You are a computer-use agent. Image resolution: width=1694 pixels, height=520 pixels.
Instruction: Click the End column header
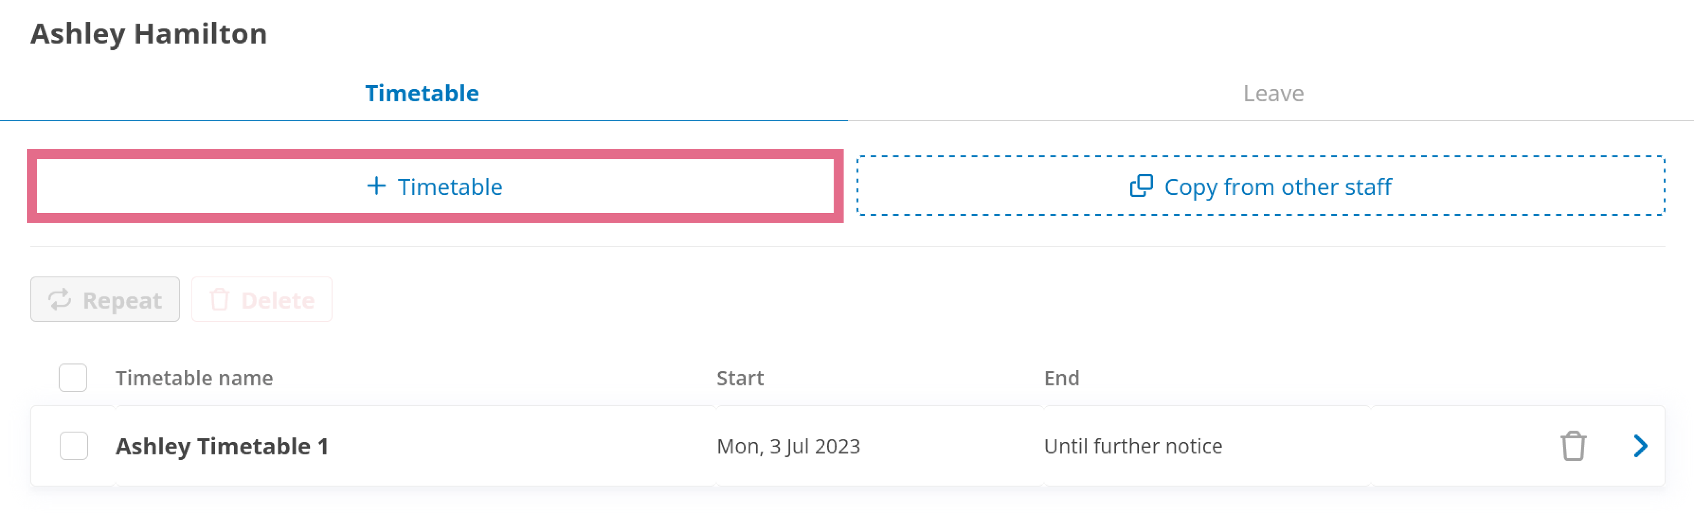1062,378
